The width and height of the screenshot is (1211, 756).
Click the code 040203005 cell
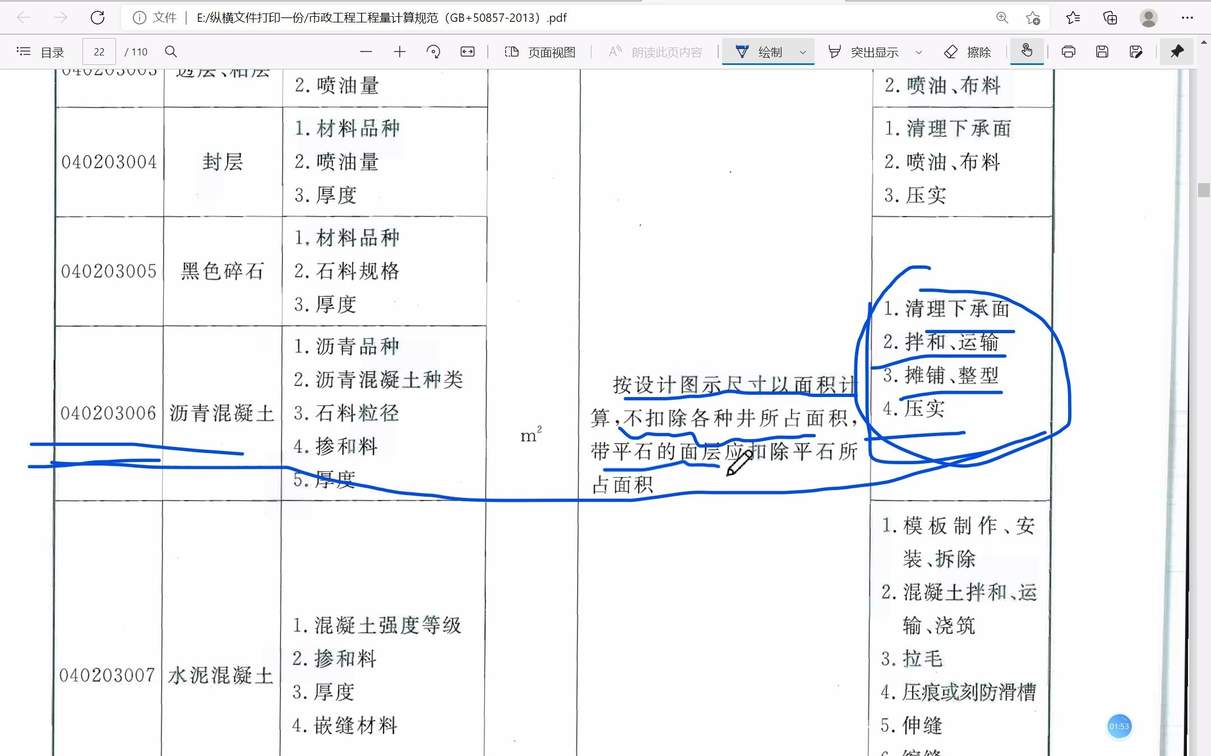109,271
